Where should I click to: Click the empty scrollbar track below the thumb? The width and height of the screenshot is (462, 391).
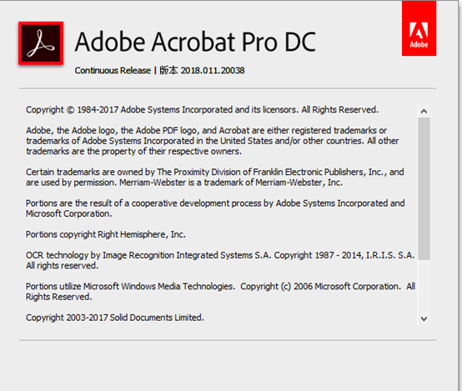(424, 286)
